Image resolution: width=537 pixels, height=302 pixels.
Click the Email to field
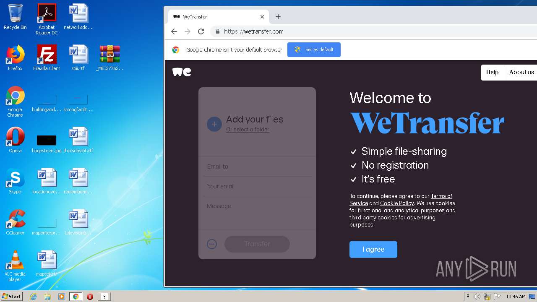[x=257, y=167]
